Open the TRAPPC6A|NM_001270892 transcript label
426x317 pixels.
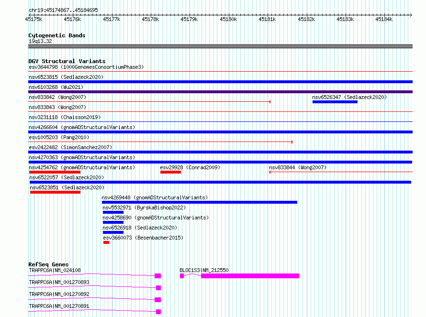click(x=59, y=294)
